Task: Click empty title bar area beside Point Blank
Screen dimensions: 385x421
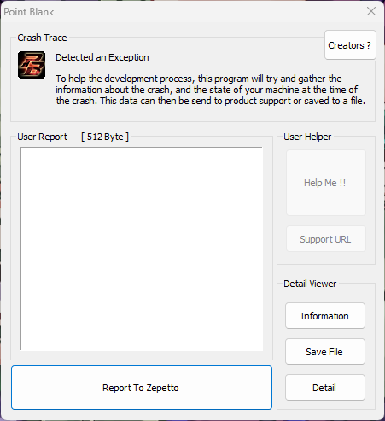Action: pyautogui.click(x=199, y=12)
